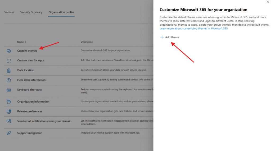
Task: Open Learn more about customizing themes link
Action: coord(193,29)
